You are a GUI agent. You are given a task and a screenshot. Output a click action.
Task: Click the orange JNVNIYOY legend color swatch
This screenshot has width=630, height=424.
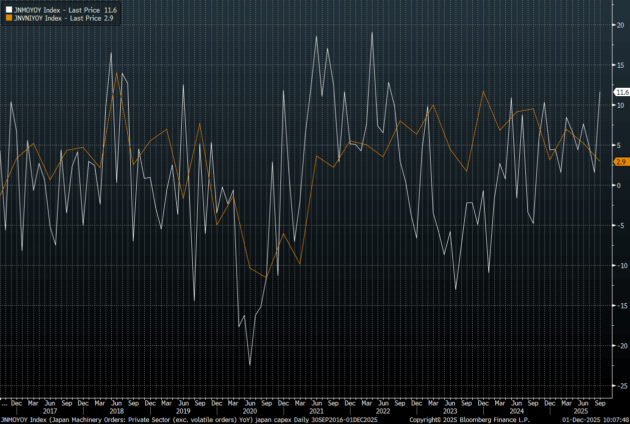tap(9, 18)
